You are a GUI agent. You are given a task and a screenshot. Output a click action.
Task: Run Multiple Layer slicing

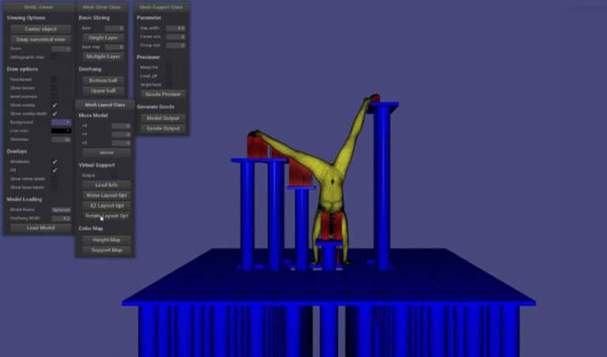click(104, 57)
